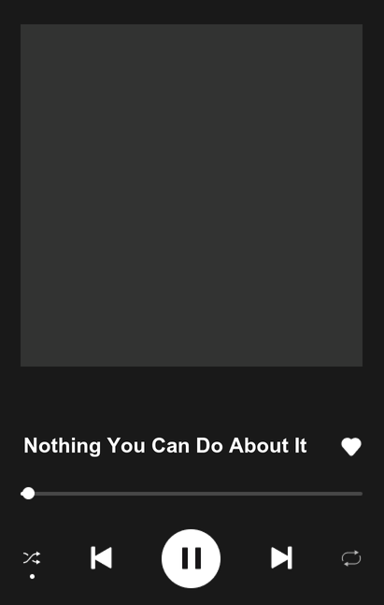The height and width of the screenshot is (605, 384).
Task: Enable repeat mode
Action: pyautogui.click(x=351, y=558)
